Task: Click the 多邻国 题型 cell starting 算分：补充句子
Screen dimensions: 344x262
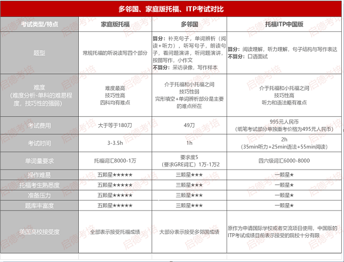Action: (189, 53)
